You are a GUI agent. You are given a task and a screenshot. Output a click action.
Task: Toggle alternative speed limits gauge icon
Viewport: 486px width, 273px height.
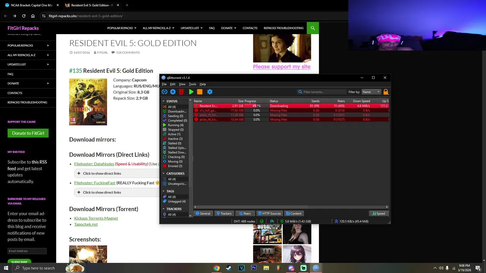tap(272, 221)
